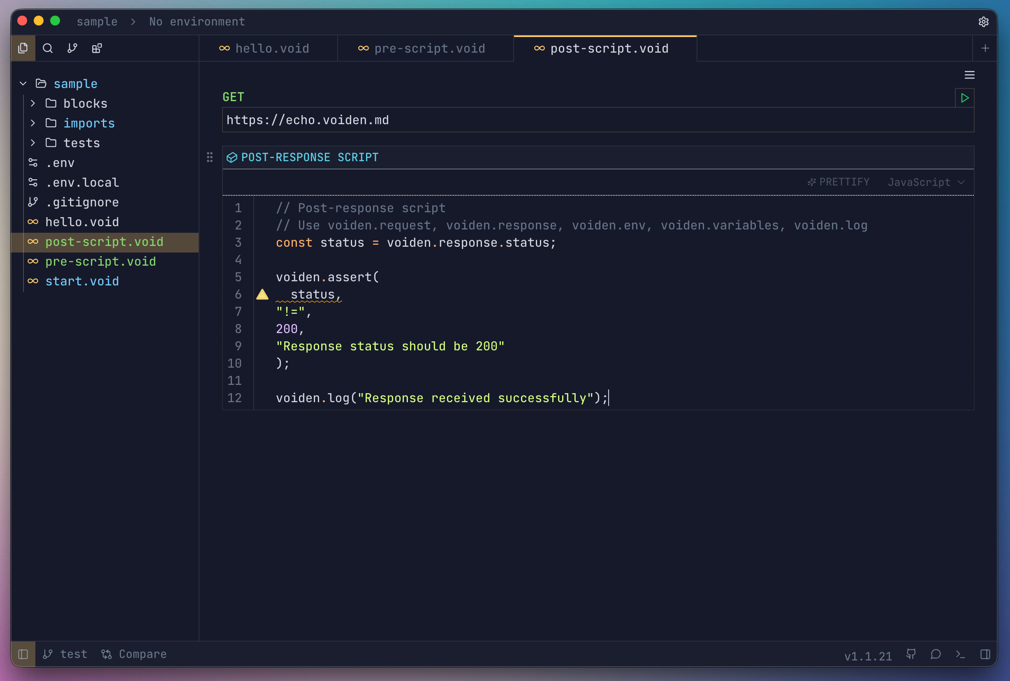
Task: Open the chat bubble icon in status bar
Action: click(936, 655)
